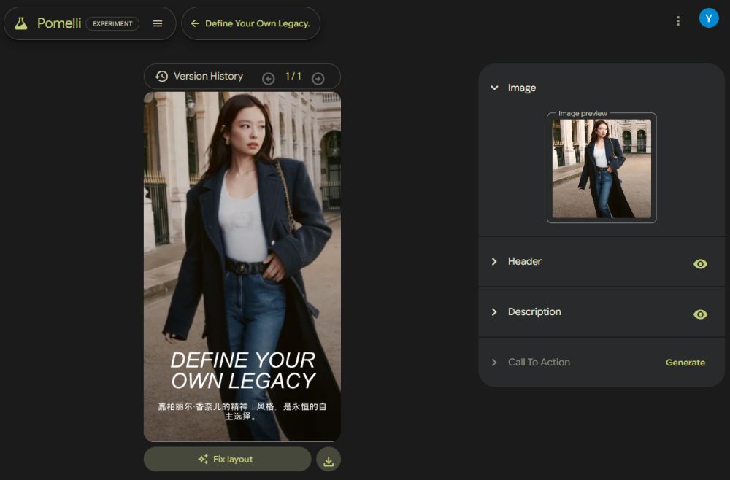Expand the Description section chevron

494,311
